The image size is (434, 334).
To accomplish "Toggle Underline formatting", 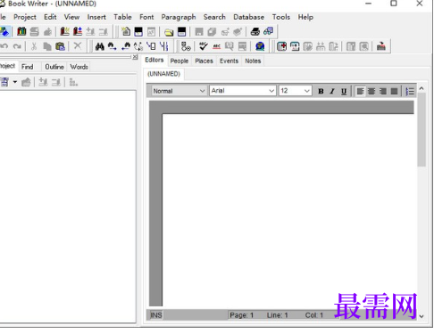I will click(344, 91).
